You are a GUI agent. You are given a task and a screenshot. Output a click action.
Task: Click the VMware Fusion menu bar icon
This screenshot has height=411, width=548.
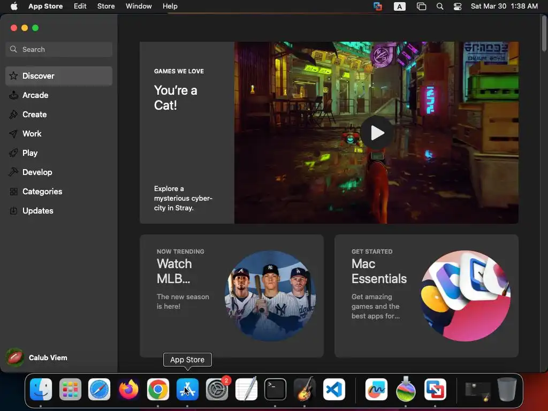(378, 6)
